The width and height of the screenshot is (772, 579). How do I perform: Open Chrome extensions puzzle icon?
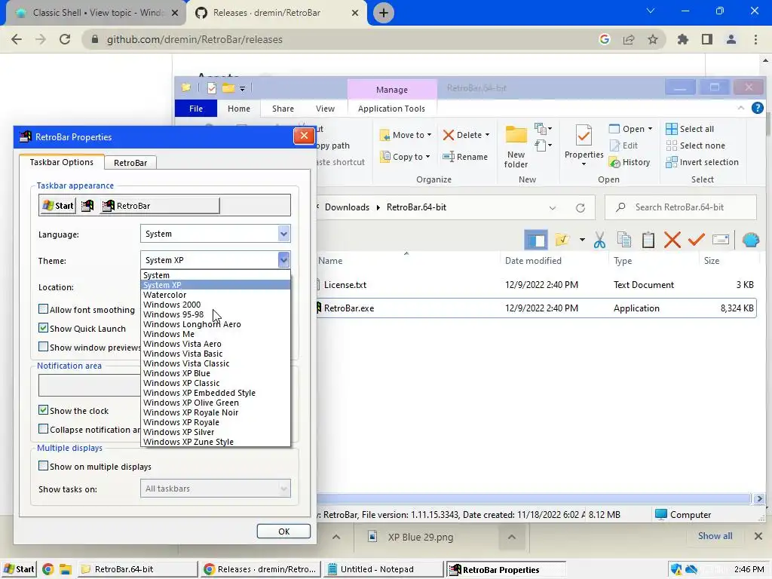(x=682, y=39)
